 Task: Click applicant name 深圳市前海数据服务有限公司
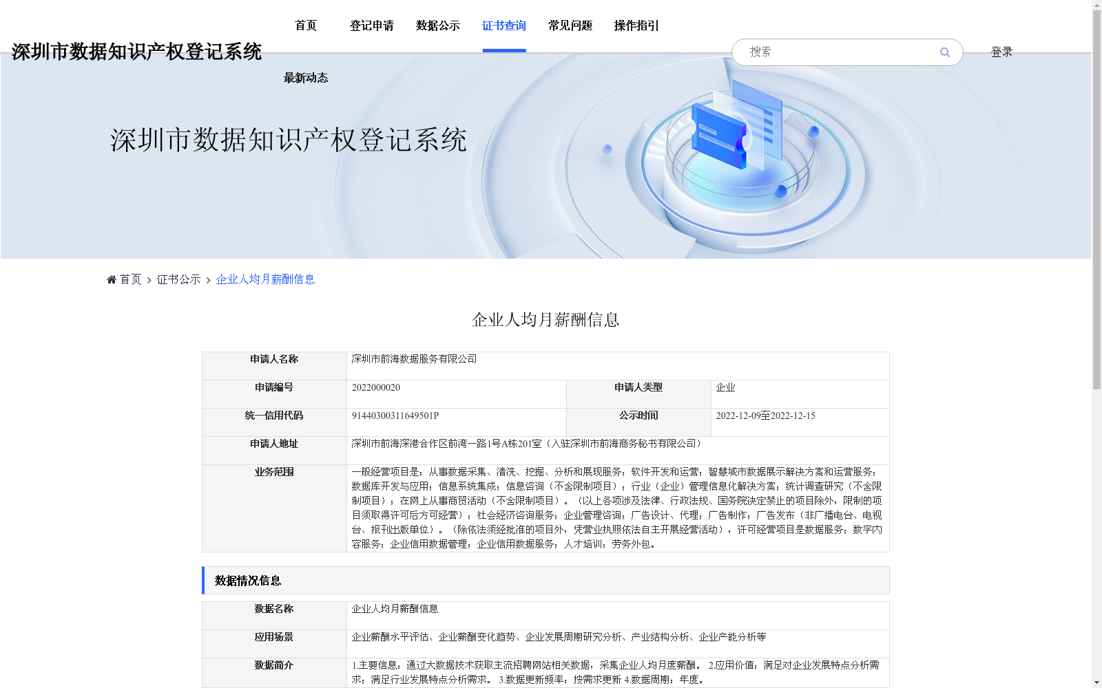(x=414, y=359)
